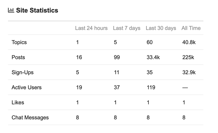Screen dimensions: 218x133
Task: Select the Last 24 hours column header
Action: click(91, 28)
